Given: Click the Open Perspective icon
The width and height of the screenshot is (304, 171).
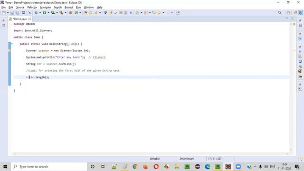Looking at the screenshot, I should (x=288, y=13).
